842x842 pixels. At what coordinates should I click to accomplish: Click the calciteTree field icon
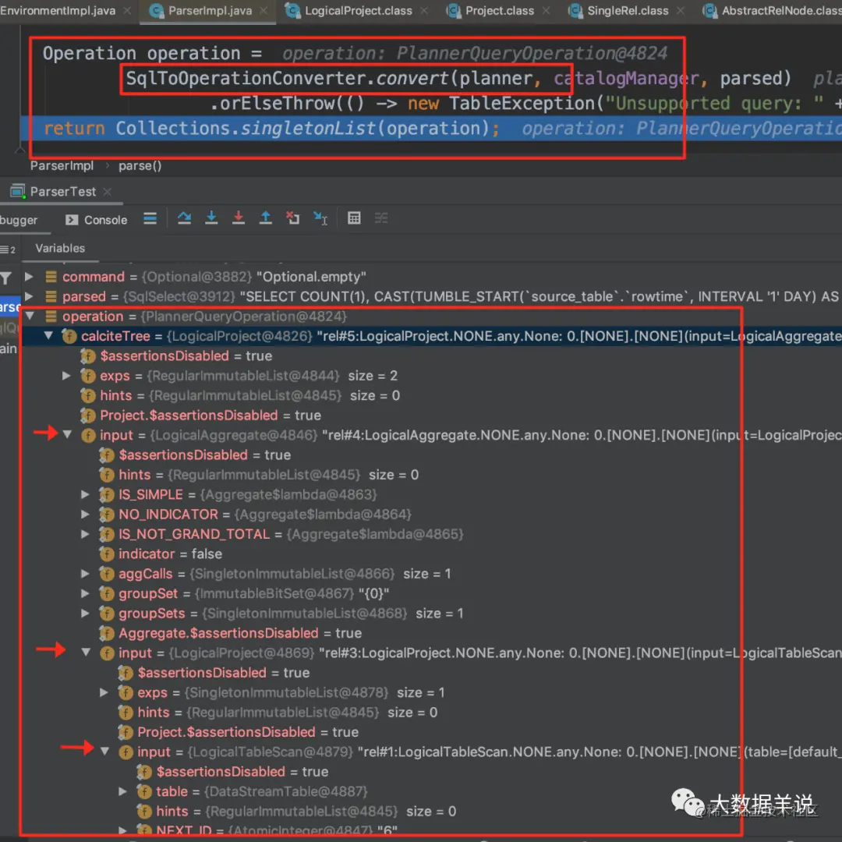click(x=69, y=336)
